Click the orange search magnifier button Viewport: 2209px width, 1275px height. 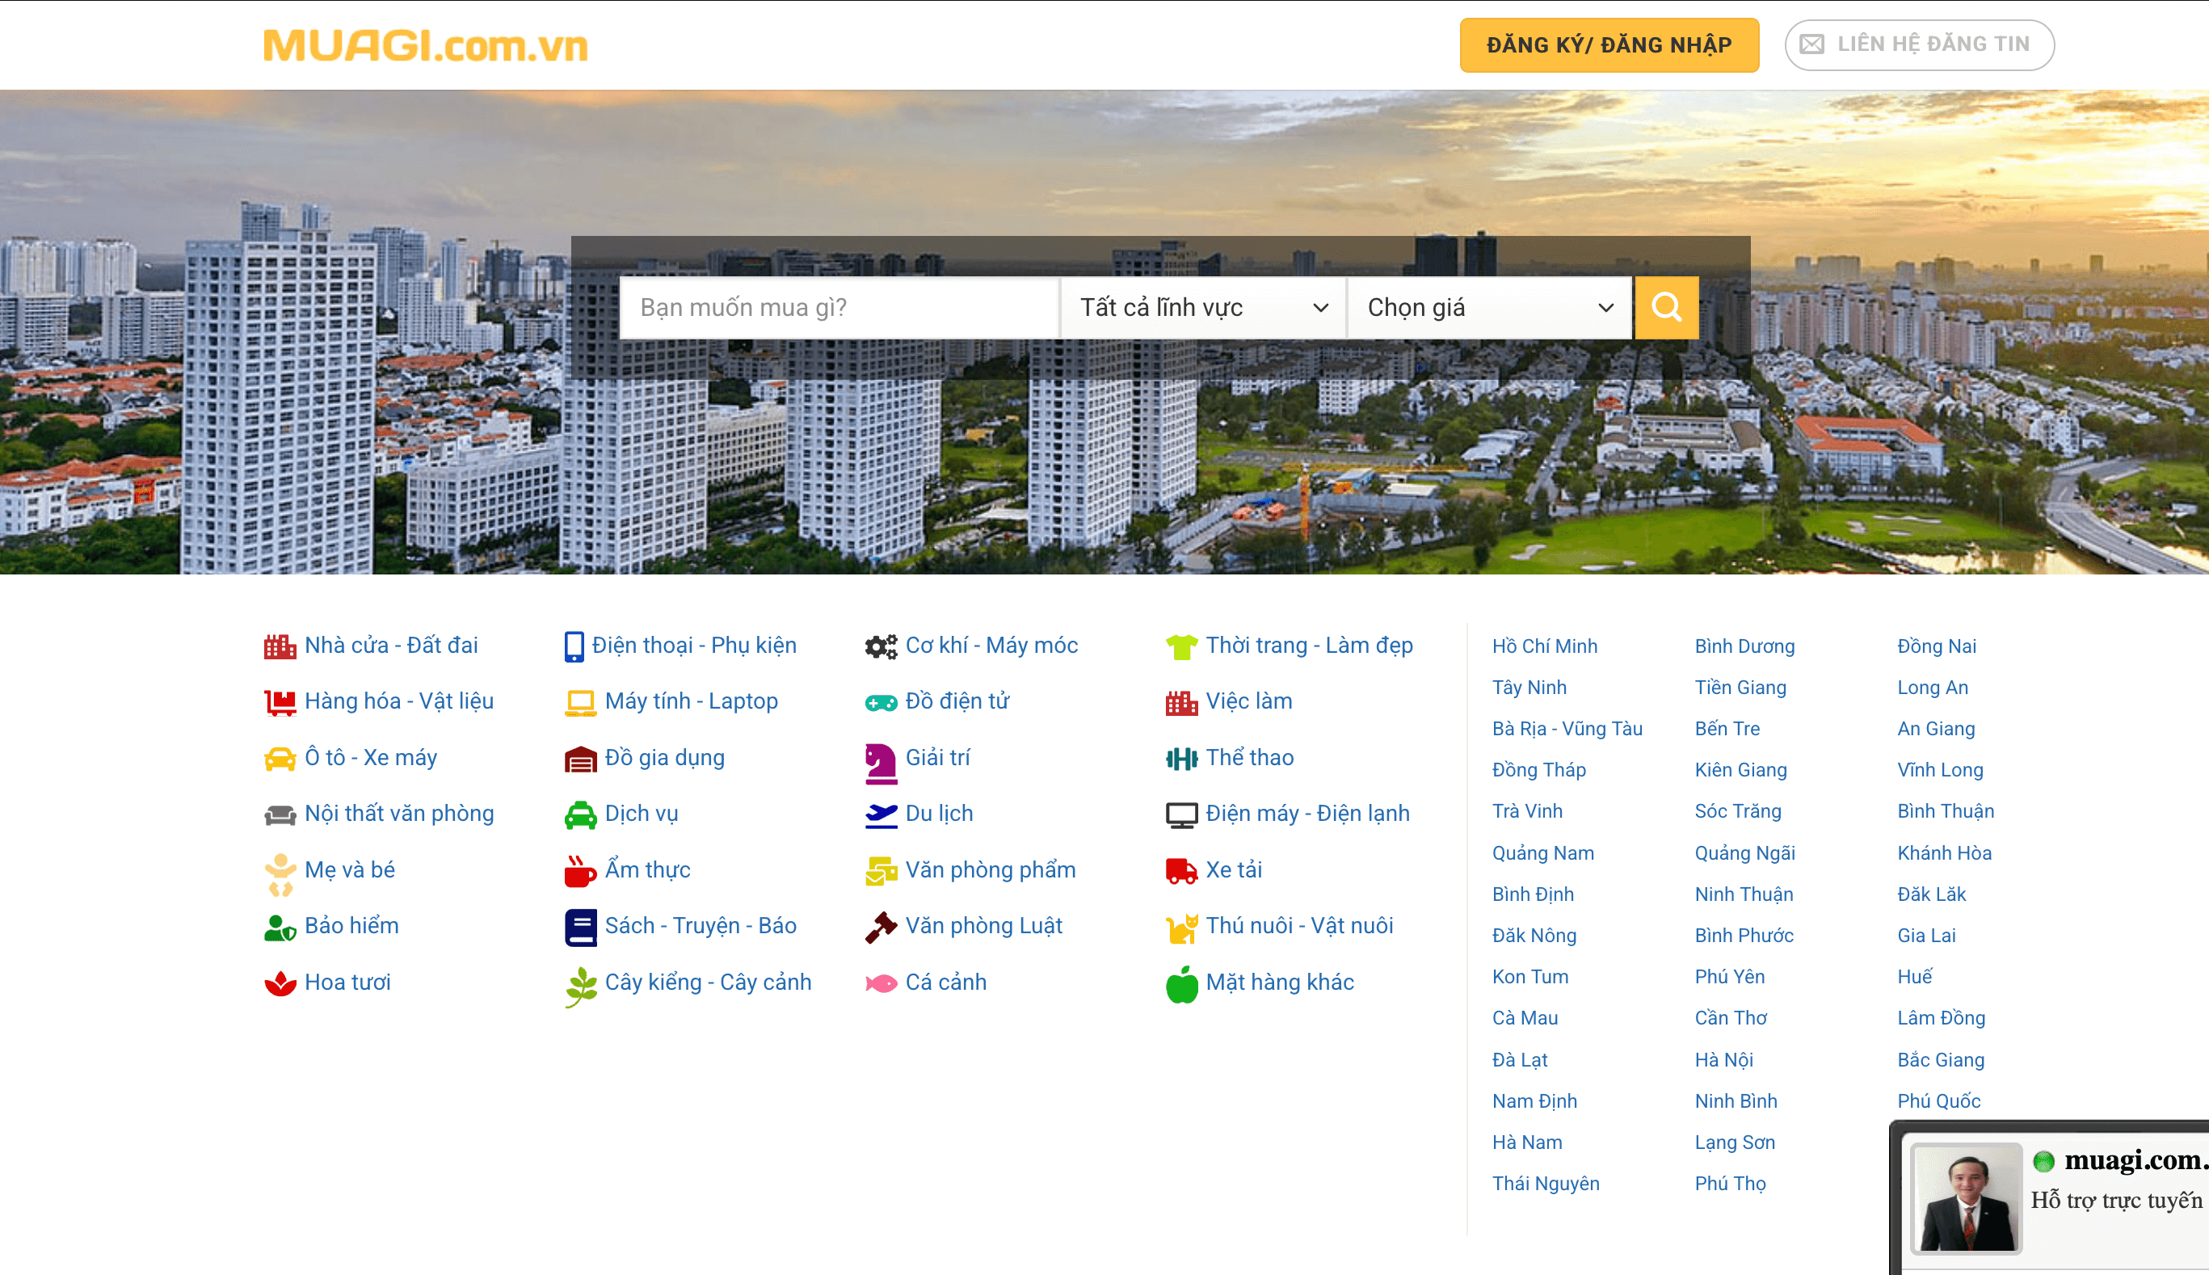click(1666, 307)
